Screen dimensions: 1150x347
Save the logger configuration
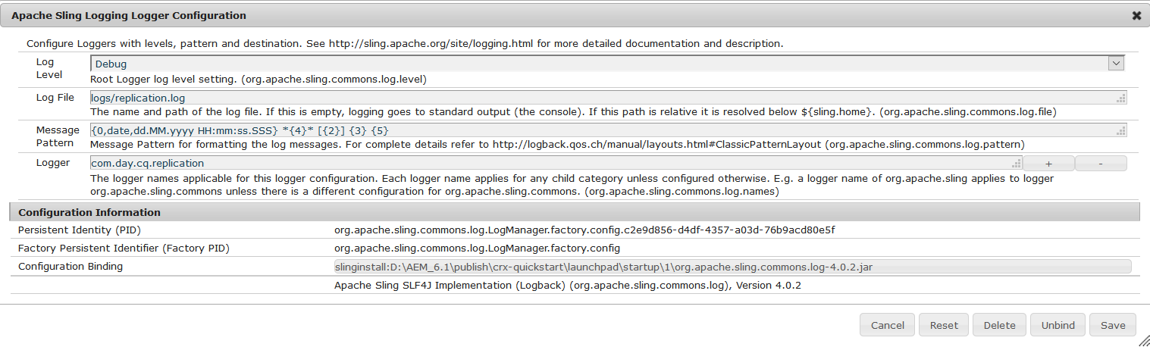[1113, 325]
